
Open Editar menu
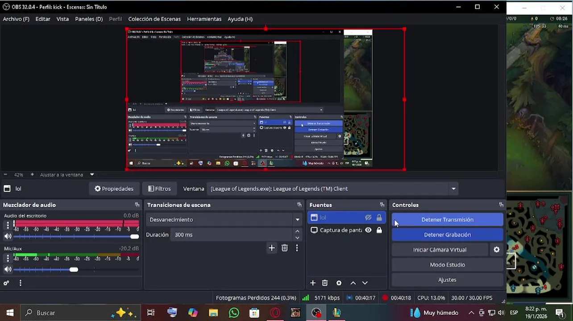[43, 19]
